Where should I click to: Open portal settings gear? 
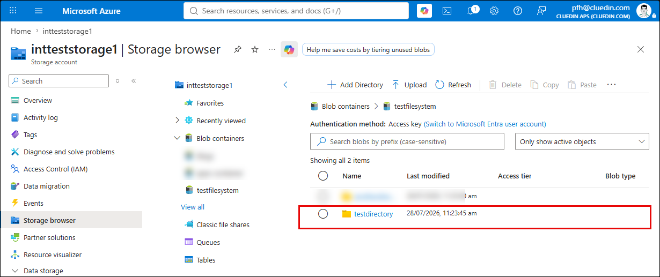[494, 11]
